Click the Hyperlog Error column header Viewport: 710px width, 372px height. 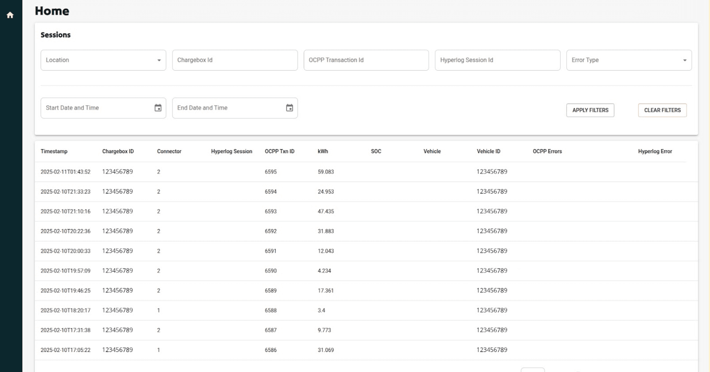pos(655,151)
